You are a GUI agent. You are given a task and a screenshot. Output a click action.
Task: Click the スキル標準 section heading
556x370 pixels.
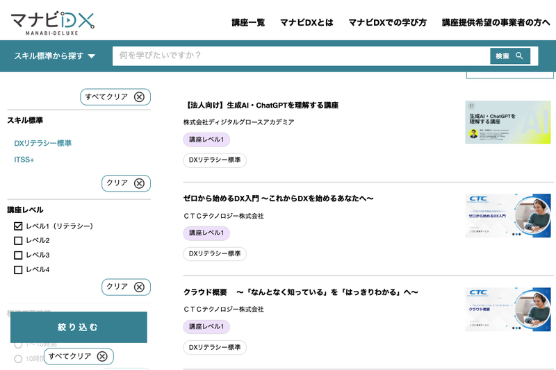click(x=25, y=120)
